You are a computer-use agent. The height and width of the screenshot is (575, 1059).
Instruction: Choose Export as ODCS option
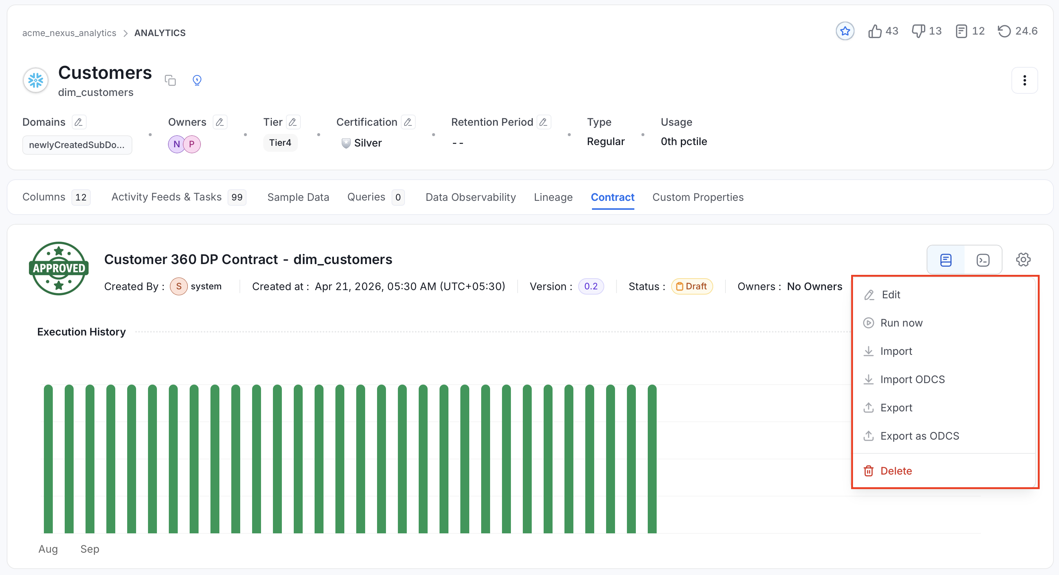[x=944, y=436]
